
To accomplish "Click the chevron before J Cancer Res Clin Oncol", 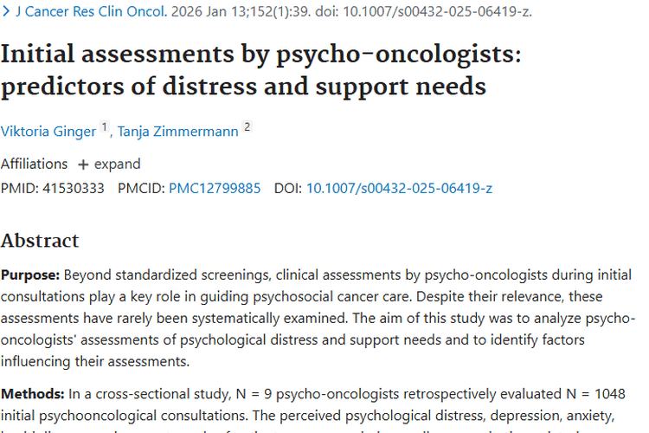I will point(7,13).
